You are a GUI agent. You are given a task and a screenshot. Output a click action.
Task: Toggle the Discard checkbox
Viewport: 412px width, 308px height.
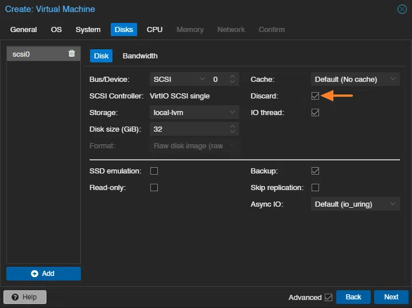315,96
